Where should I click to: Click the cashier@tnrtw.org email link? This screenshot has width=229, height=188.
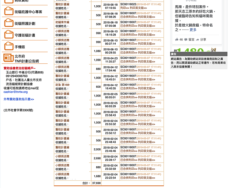point(16,92)
